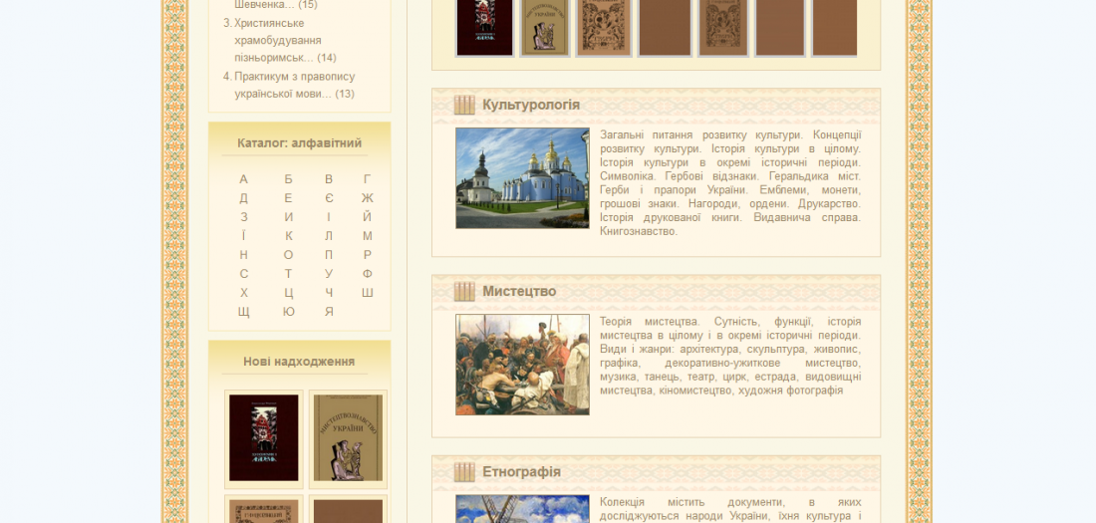Select letter Є in alphabetical catalog
Screen dimensions: 1096x523
pyautogui.click(x=329, y=198)
